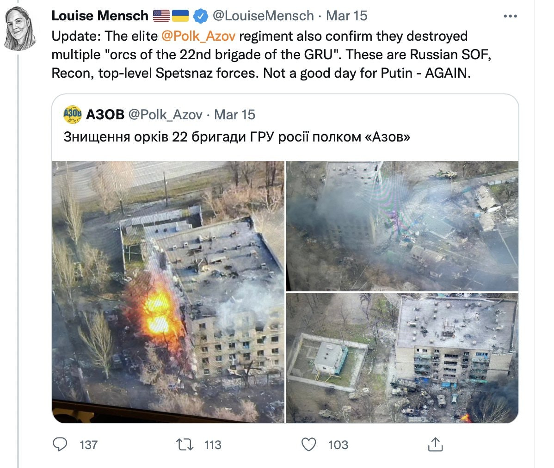Open the smoky aerial top-right photo
Viewport: 554px width, 468px height.
coord(402,226)
